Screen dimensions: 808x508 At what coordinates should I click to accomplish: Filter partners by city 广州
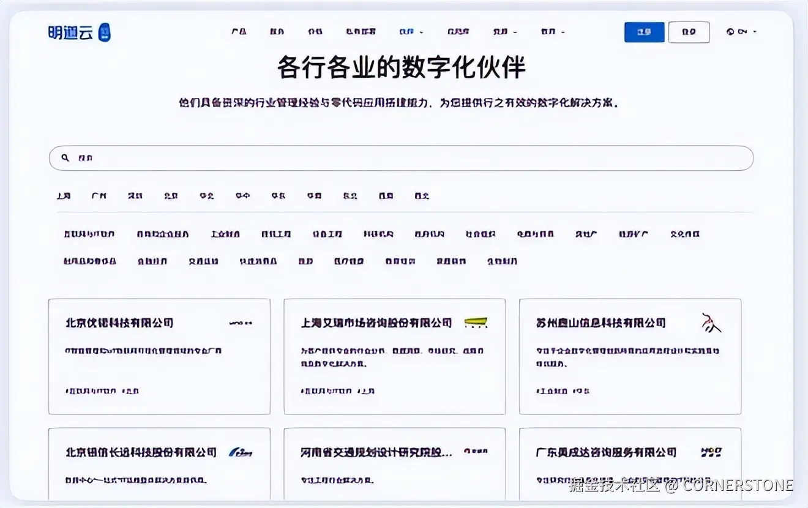99,196
